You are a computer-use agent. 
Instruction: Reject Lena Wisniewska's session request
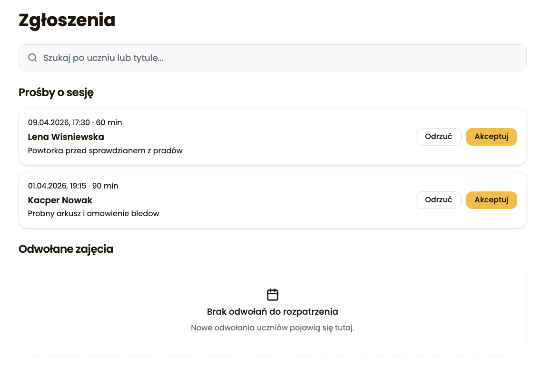[x=438, y=137]
